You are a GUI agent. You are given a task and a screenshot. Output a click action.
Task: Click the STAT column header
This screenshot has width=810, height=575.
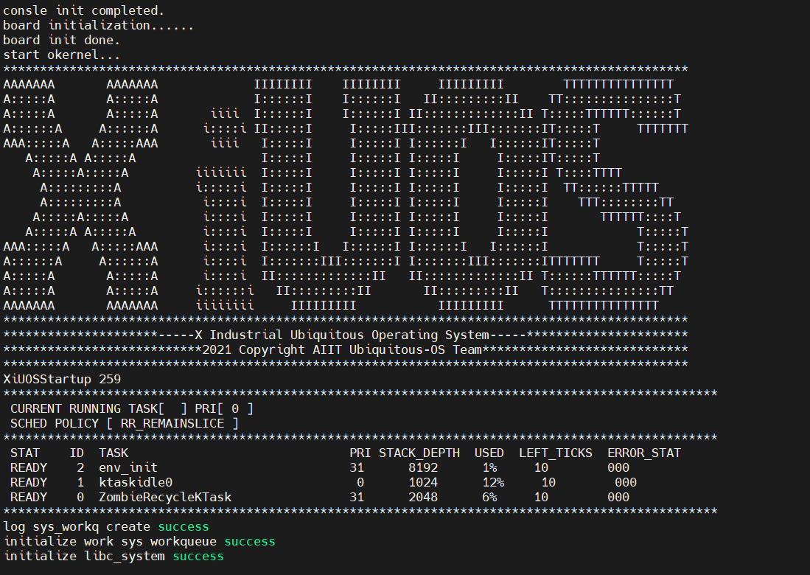point(25,453)
